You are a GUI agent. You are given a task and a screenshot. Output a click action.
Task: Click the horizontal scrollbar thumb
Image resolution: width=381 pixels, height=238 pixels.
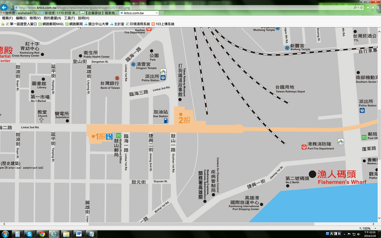coord(202,224)
